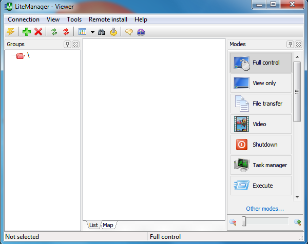
Task: Click the Not selected status text
Action: 22,237
